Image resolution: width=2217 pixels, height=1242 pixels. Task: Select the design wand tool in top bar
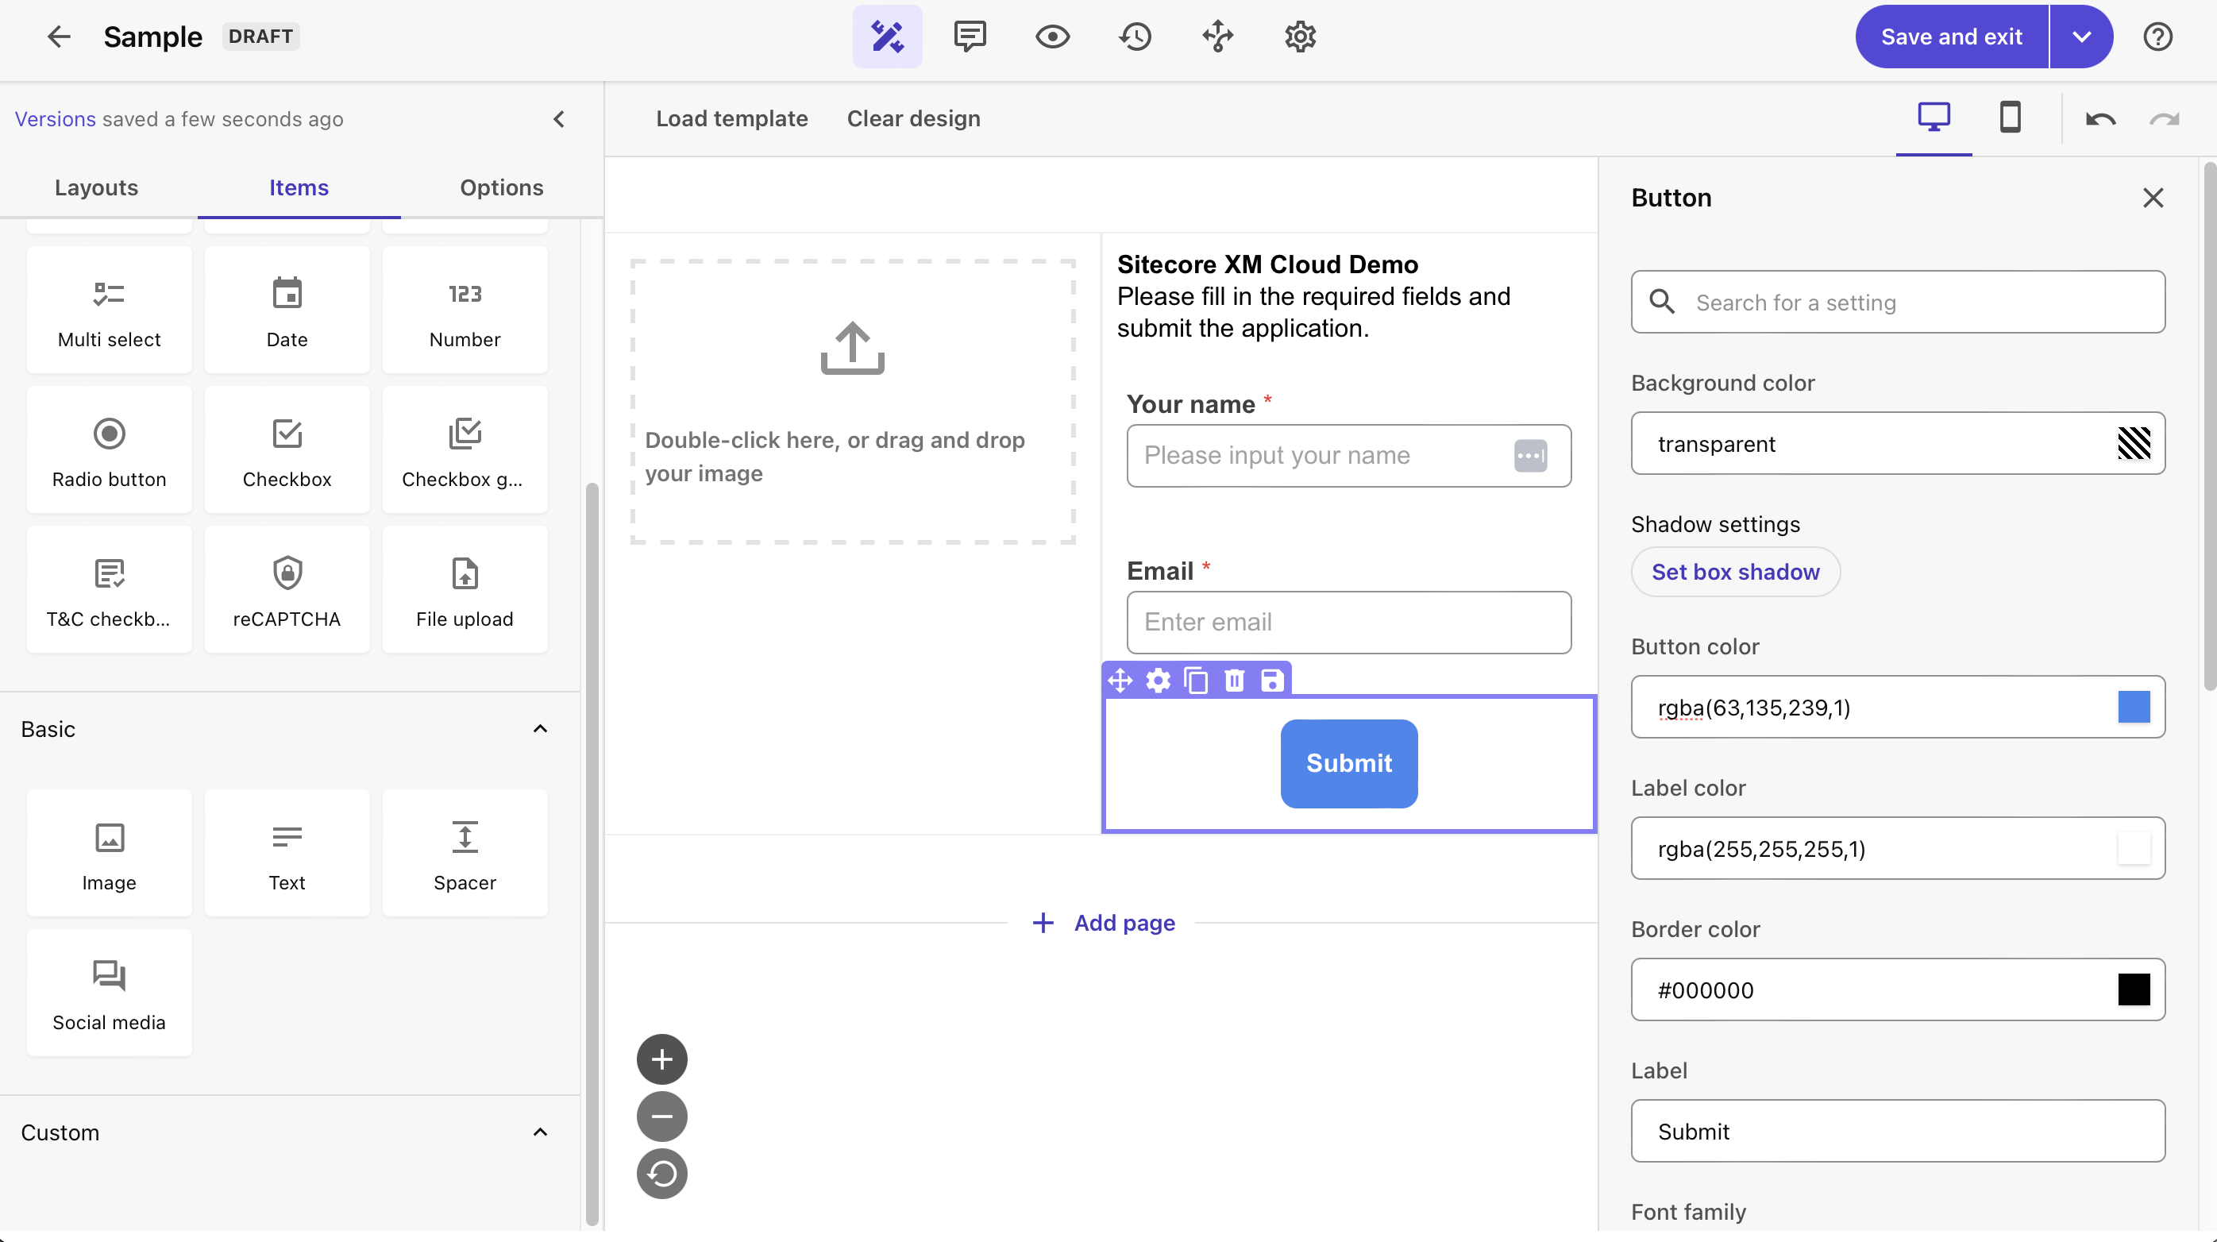pyautogui.click(x=887, y=37)
